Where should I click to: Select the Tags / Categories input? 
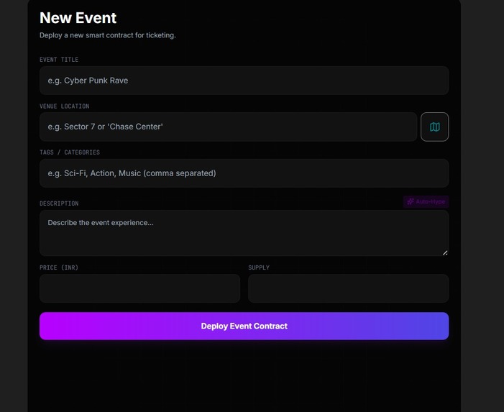244,173
